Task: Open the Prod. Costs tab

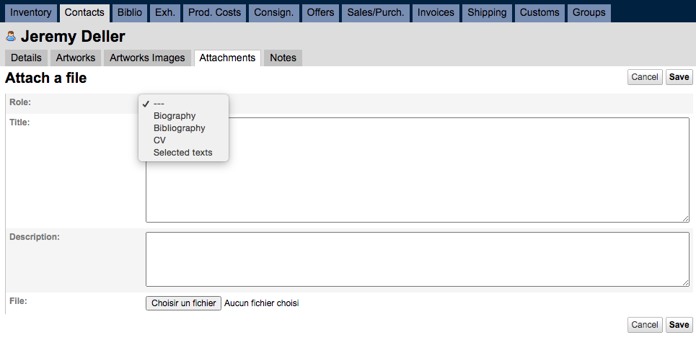Action: click(x=215, y=12)
